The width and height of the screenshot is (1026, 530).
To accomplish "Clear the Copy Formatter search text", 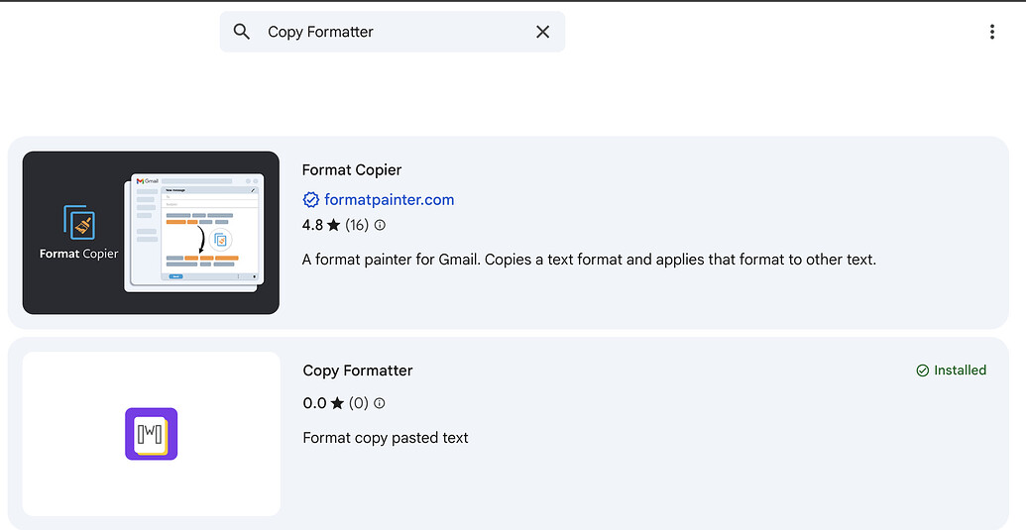I will coord(542,32).
